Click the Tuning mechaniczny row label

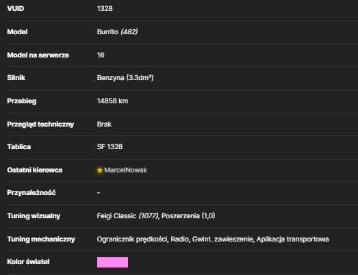click(41, 239)
